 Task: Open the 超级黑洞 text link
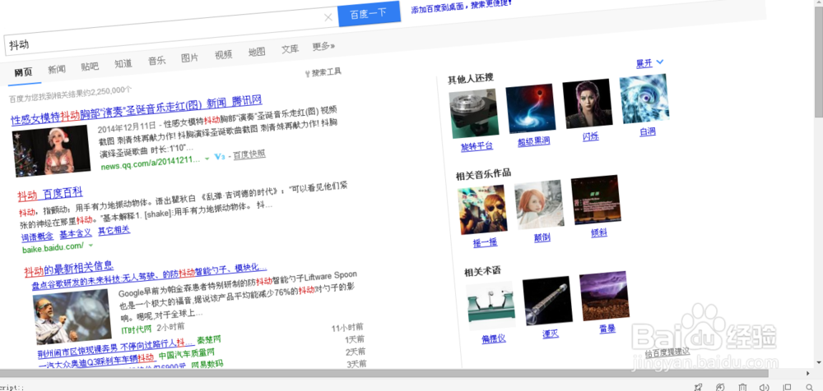pyautogui.click(x=534, y=141)
